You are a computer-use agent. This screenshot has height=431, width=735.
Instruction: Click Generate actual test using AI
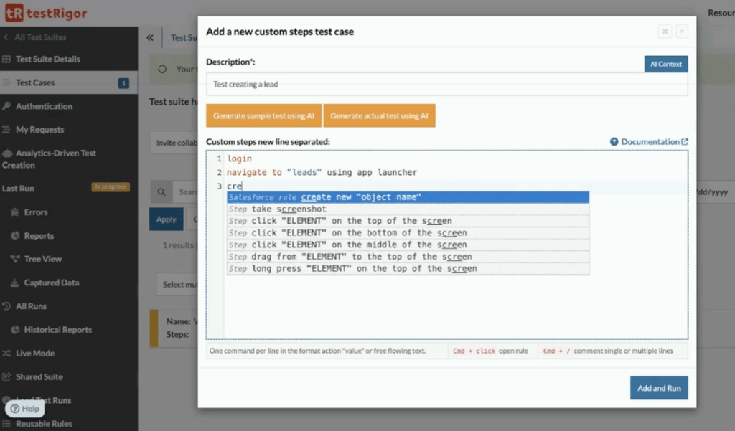[379, 115]
